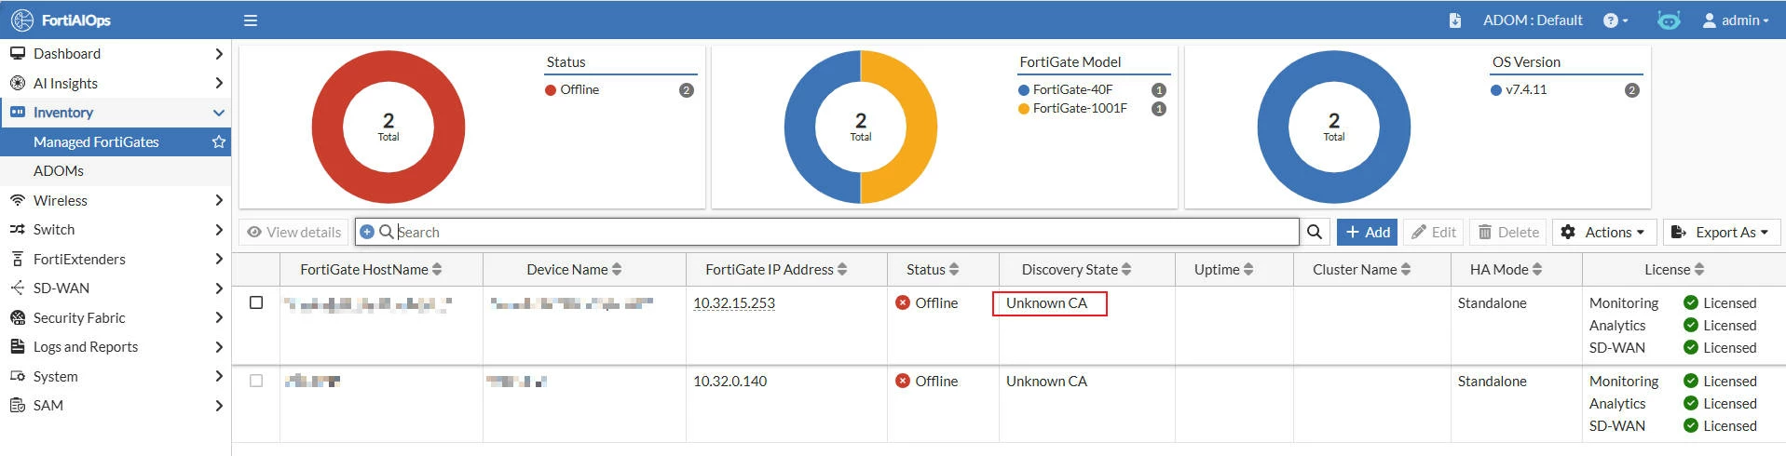Click v7.4.11 legend entry
Screen dimensions: 1786x456
coord(1526,90)
